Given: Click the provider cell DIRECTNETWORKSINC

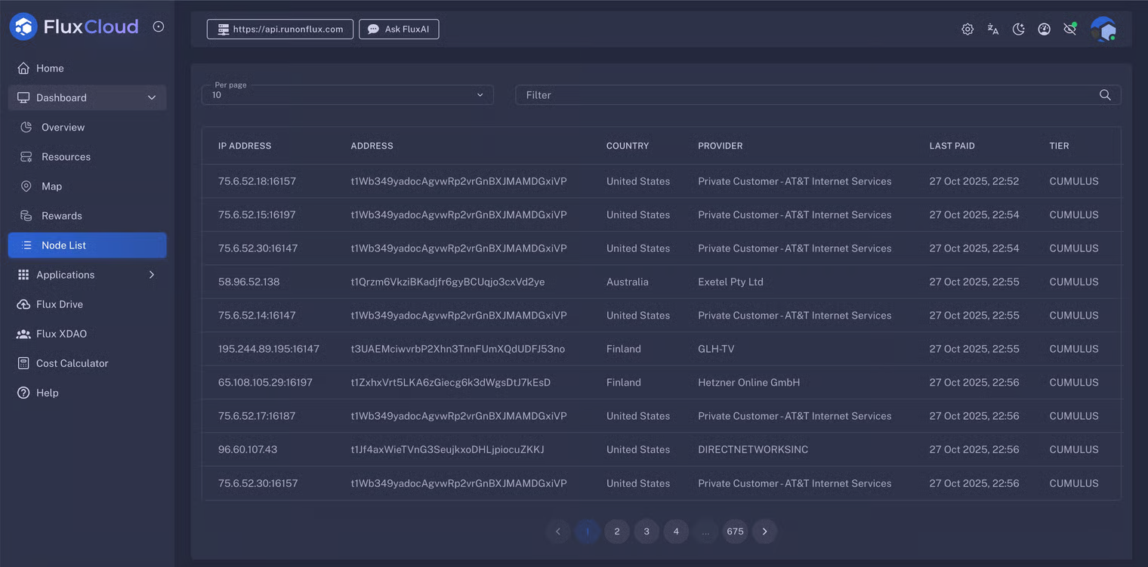Looking at the screenshot, I should (753, 449).
